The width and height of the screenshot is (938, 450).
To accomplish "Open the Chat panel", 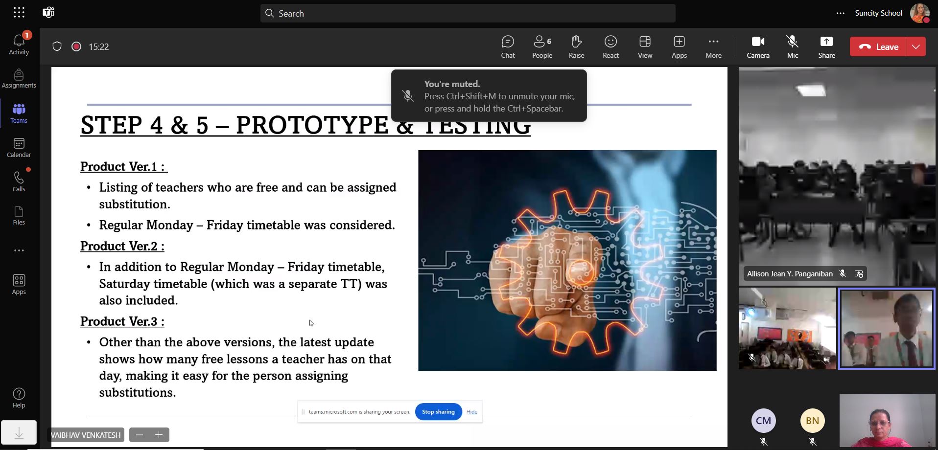I will [508, 47].
